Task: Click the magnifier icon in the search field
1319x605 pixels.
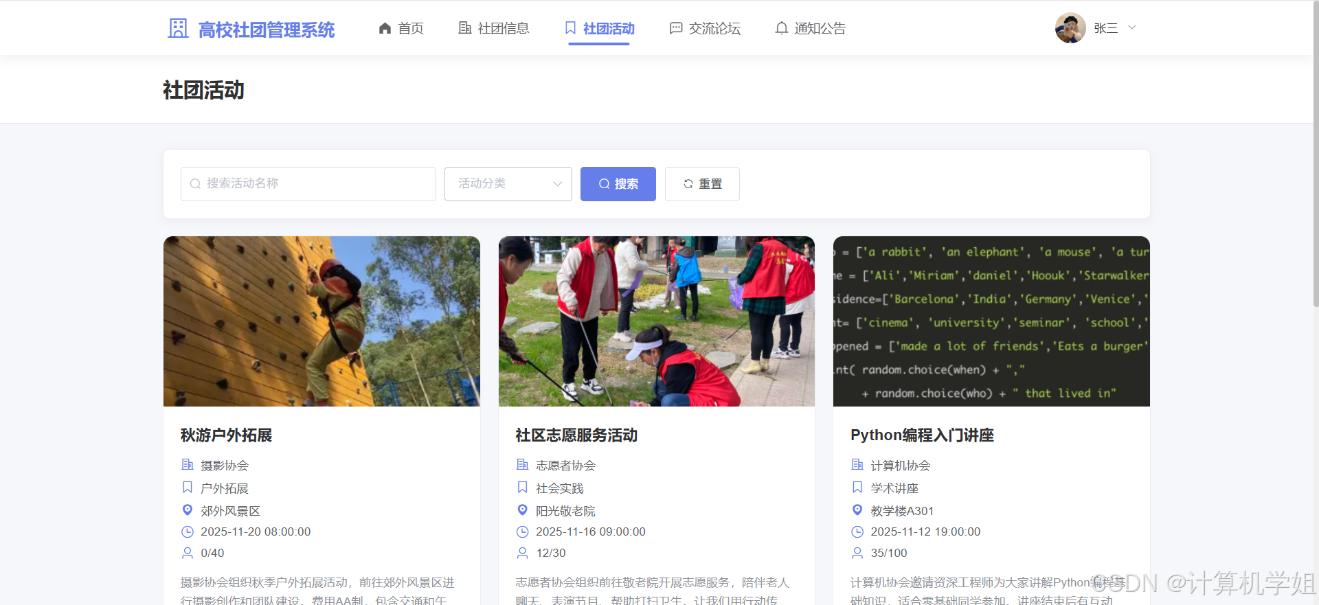Action: (x=195, y=184)
